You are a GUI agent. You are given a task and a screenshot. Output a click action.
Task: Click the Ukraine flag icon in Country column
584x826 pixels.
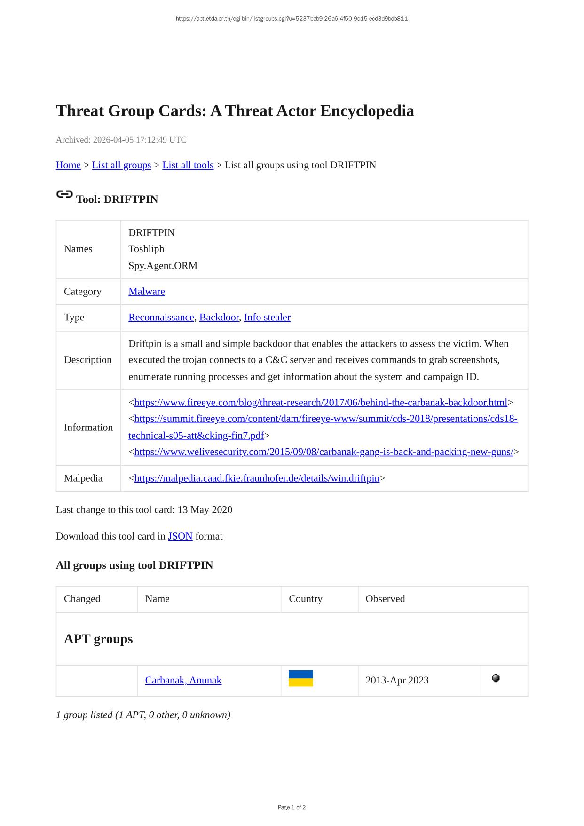[300, 678]
